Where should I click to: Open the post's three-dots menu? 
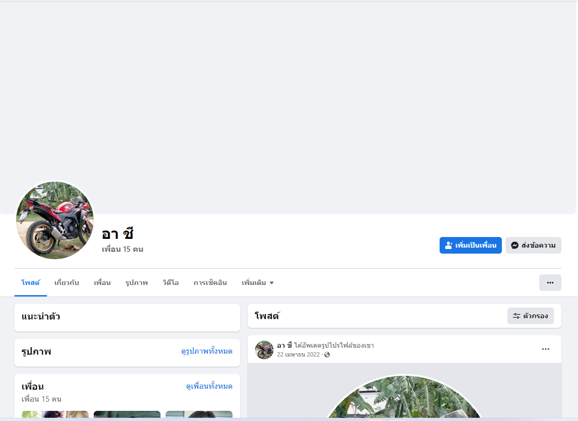coord(546,349)
